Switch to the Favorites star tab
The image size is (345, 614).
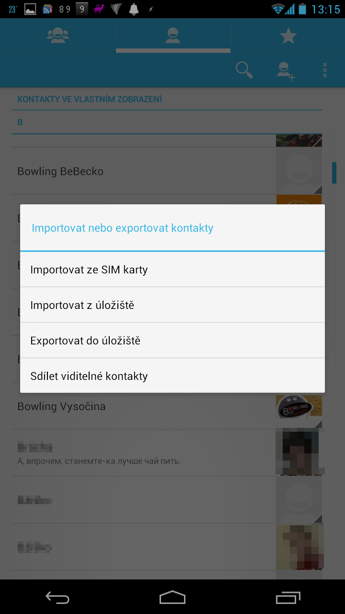(x=288, y=36)
